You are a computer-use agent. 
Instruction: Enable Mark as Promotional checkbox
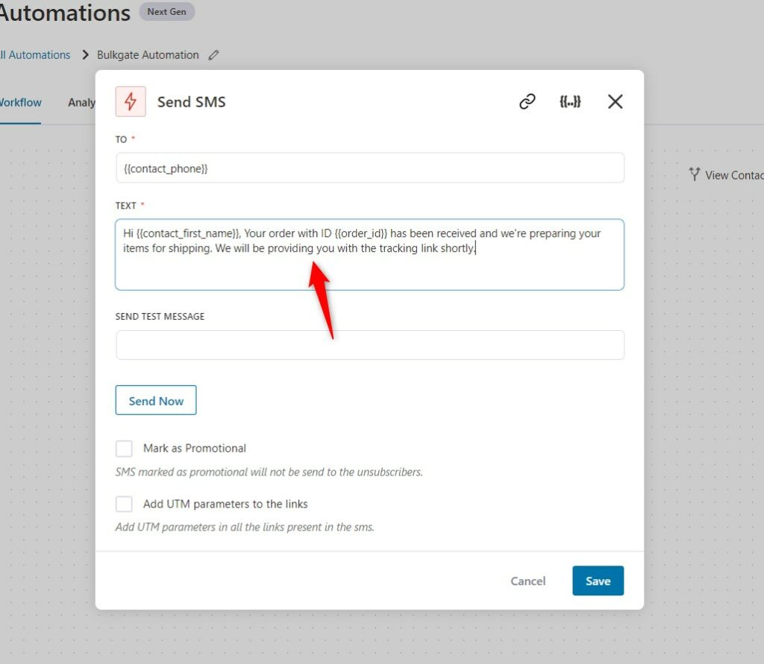point(124,449)
